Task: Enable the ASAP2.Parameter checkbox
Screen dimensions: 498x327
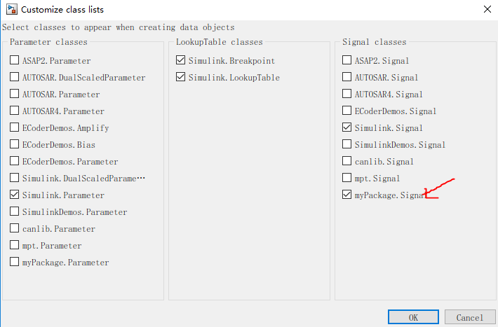Action: pyautogui.click(x=15, y=61)
